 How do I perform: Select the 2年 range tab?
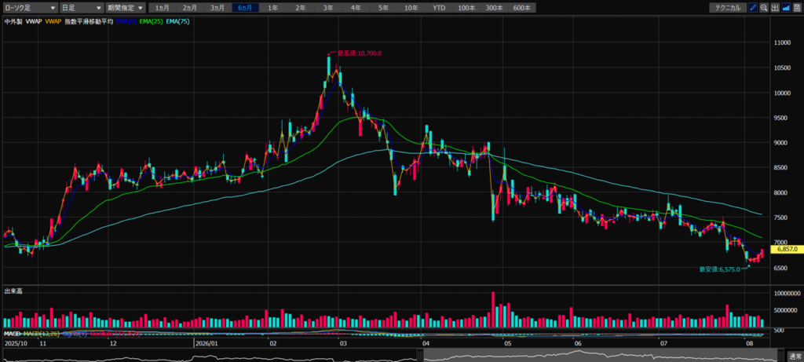point(301,8)
